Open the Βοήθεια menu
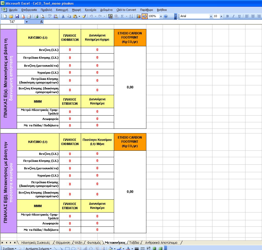 (162, 10)
